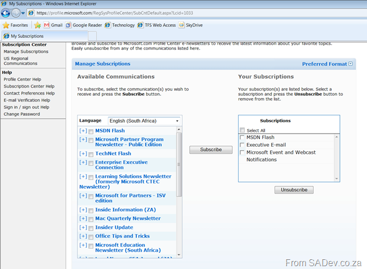Check Mac Quarterly Newsletter checkbox
Image resolution: width=367 pixels, height=269 pixels.
(x=91, y=219)
